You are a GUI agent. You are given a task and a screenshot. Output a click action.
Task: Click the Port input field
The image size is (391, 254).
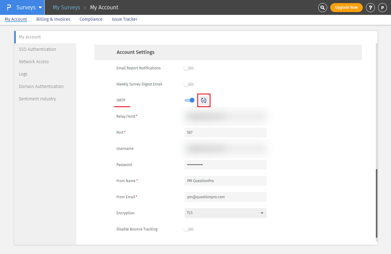coord(225,133)
